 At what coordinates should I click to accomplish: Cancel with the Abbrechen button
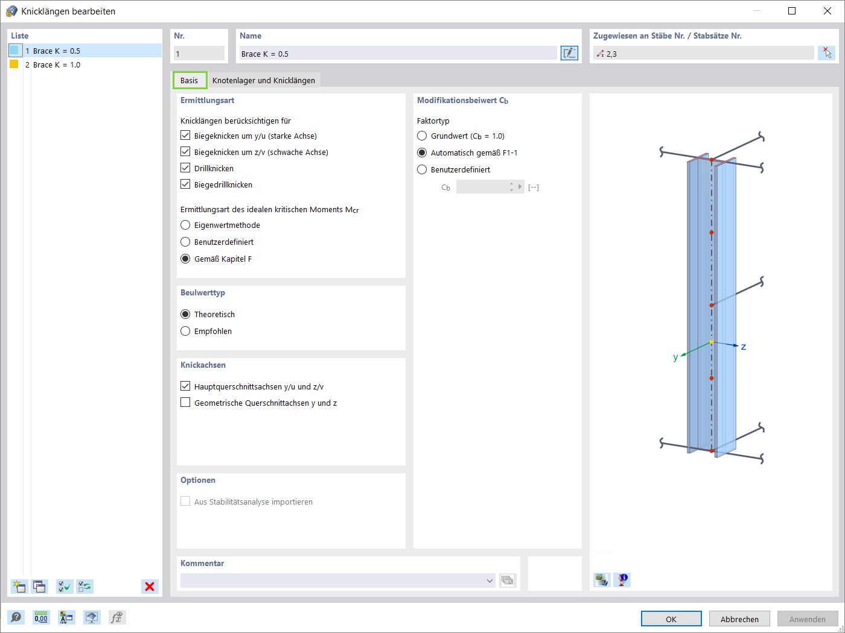tap(739, 619)
